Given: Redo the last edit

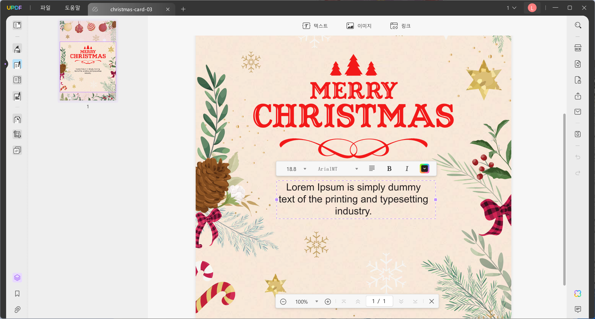Looking at the screenshot, I should point(578,173).
